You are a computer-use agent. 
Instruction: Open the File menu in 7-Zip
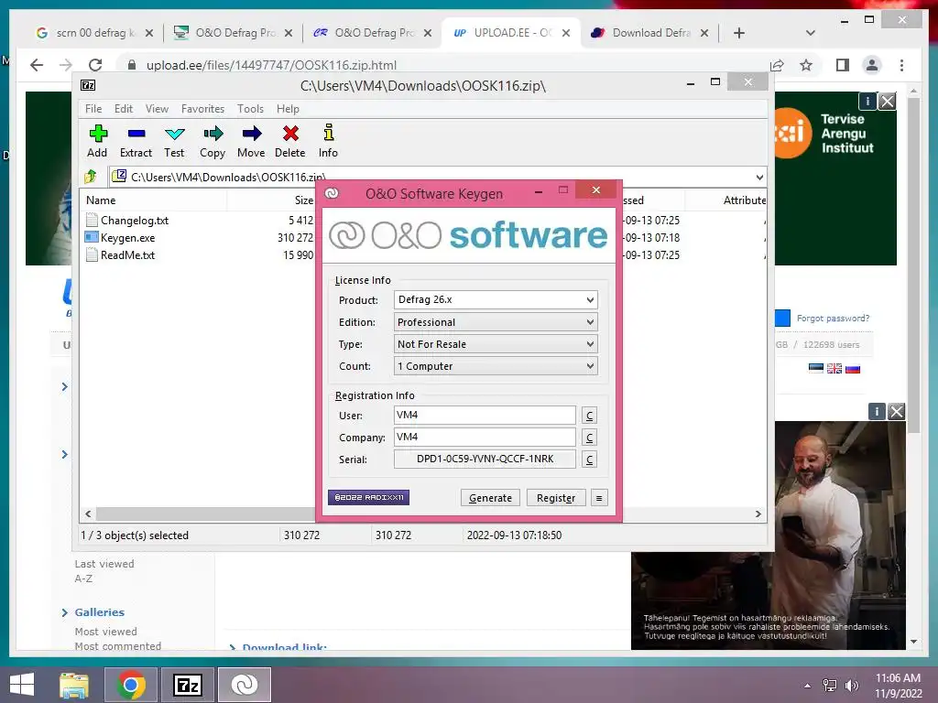coord(93,109)
